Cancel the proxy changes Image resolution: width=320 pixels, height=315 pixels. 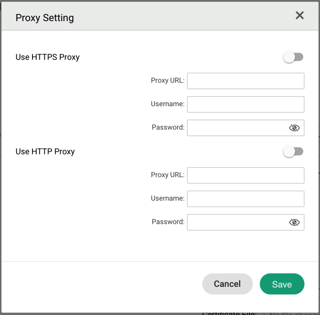pos(227,284)
